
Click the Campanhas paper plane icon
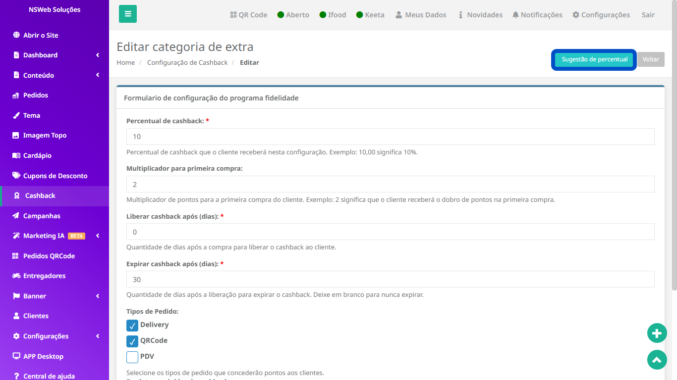pyautogui.click(x=16, y=216)
